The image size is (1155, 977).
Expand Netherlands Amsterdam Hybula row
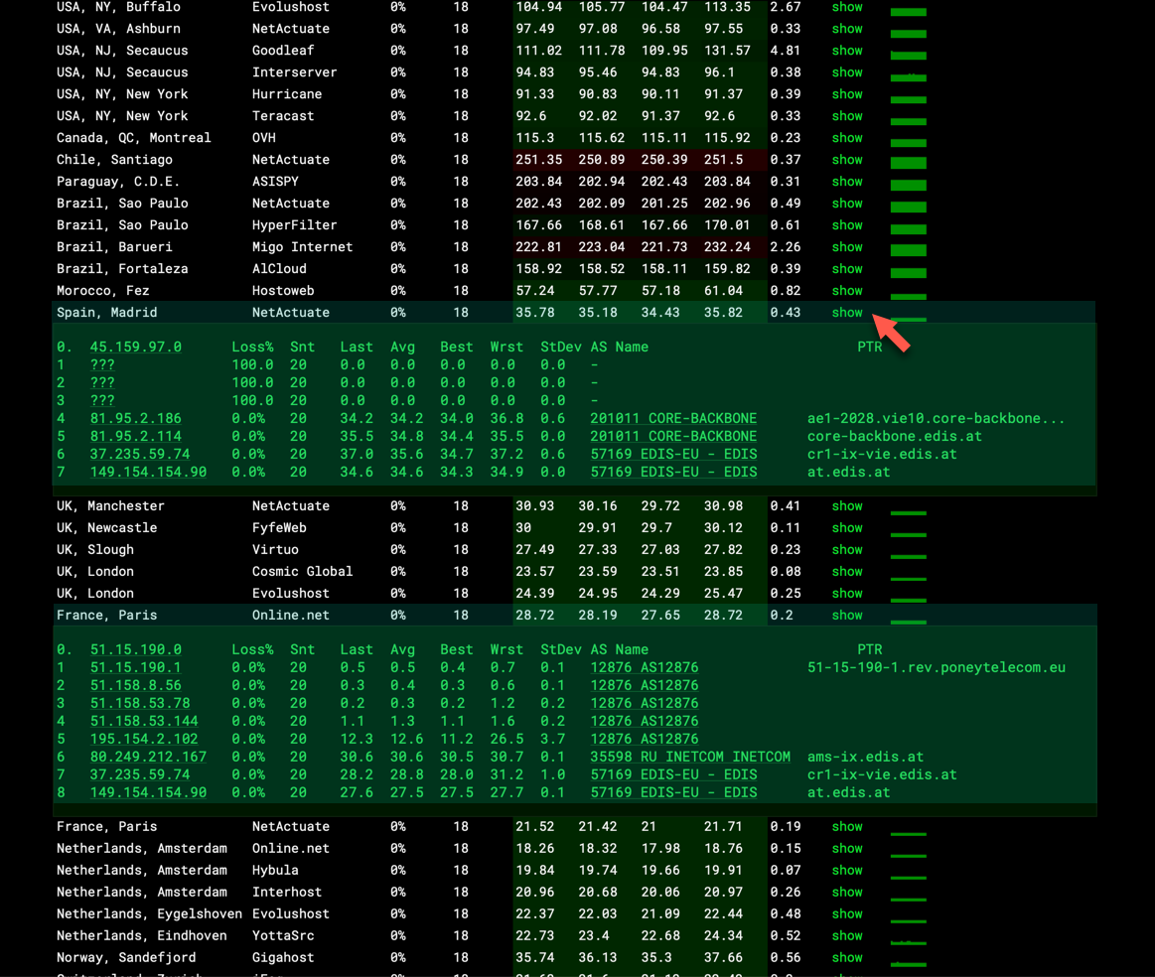pyautogui.click(x=846, y=870)
